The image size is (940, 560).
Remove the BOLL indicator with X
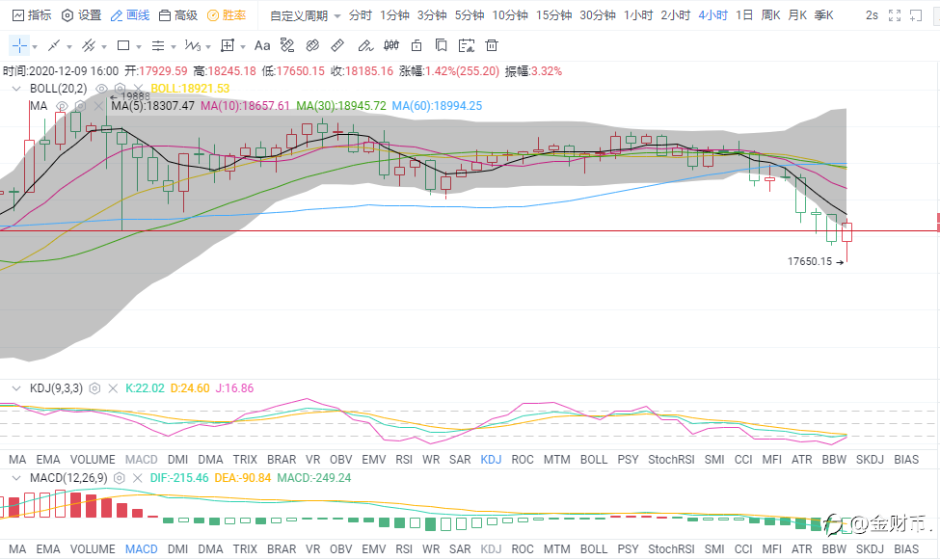coord(139,89)
